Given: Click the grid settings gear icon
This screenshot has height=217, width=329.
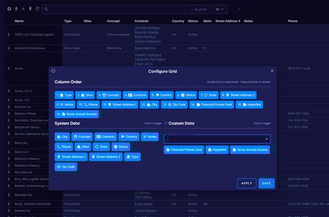Looking at the screenshot, I should coord(9,9).
